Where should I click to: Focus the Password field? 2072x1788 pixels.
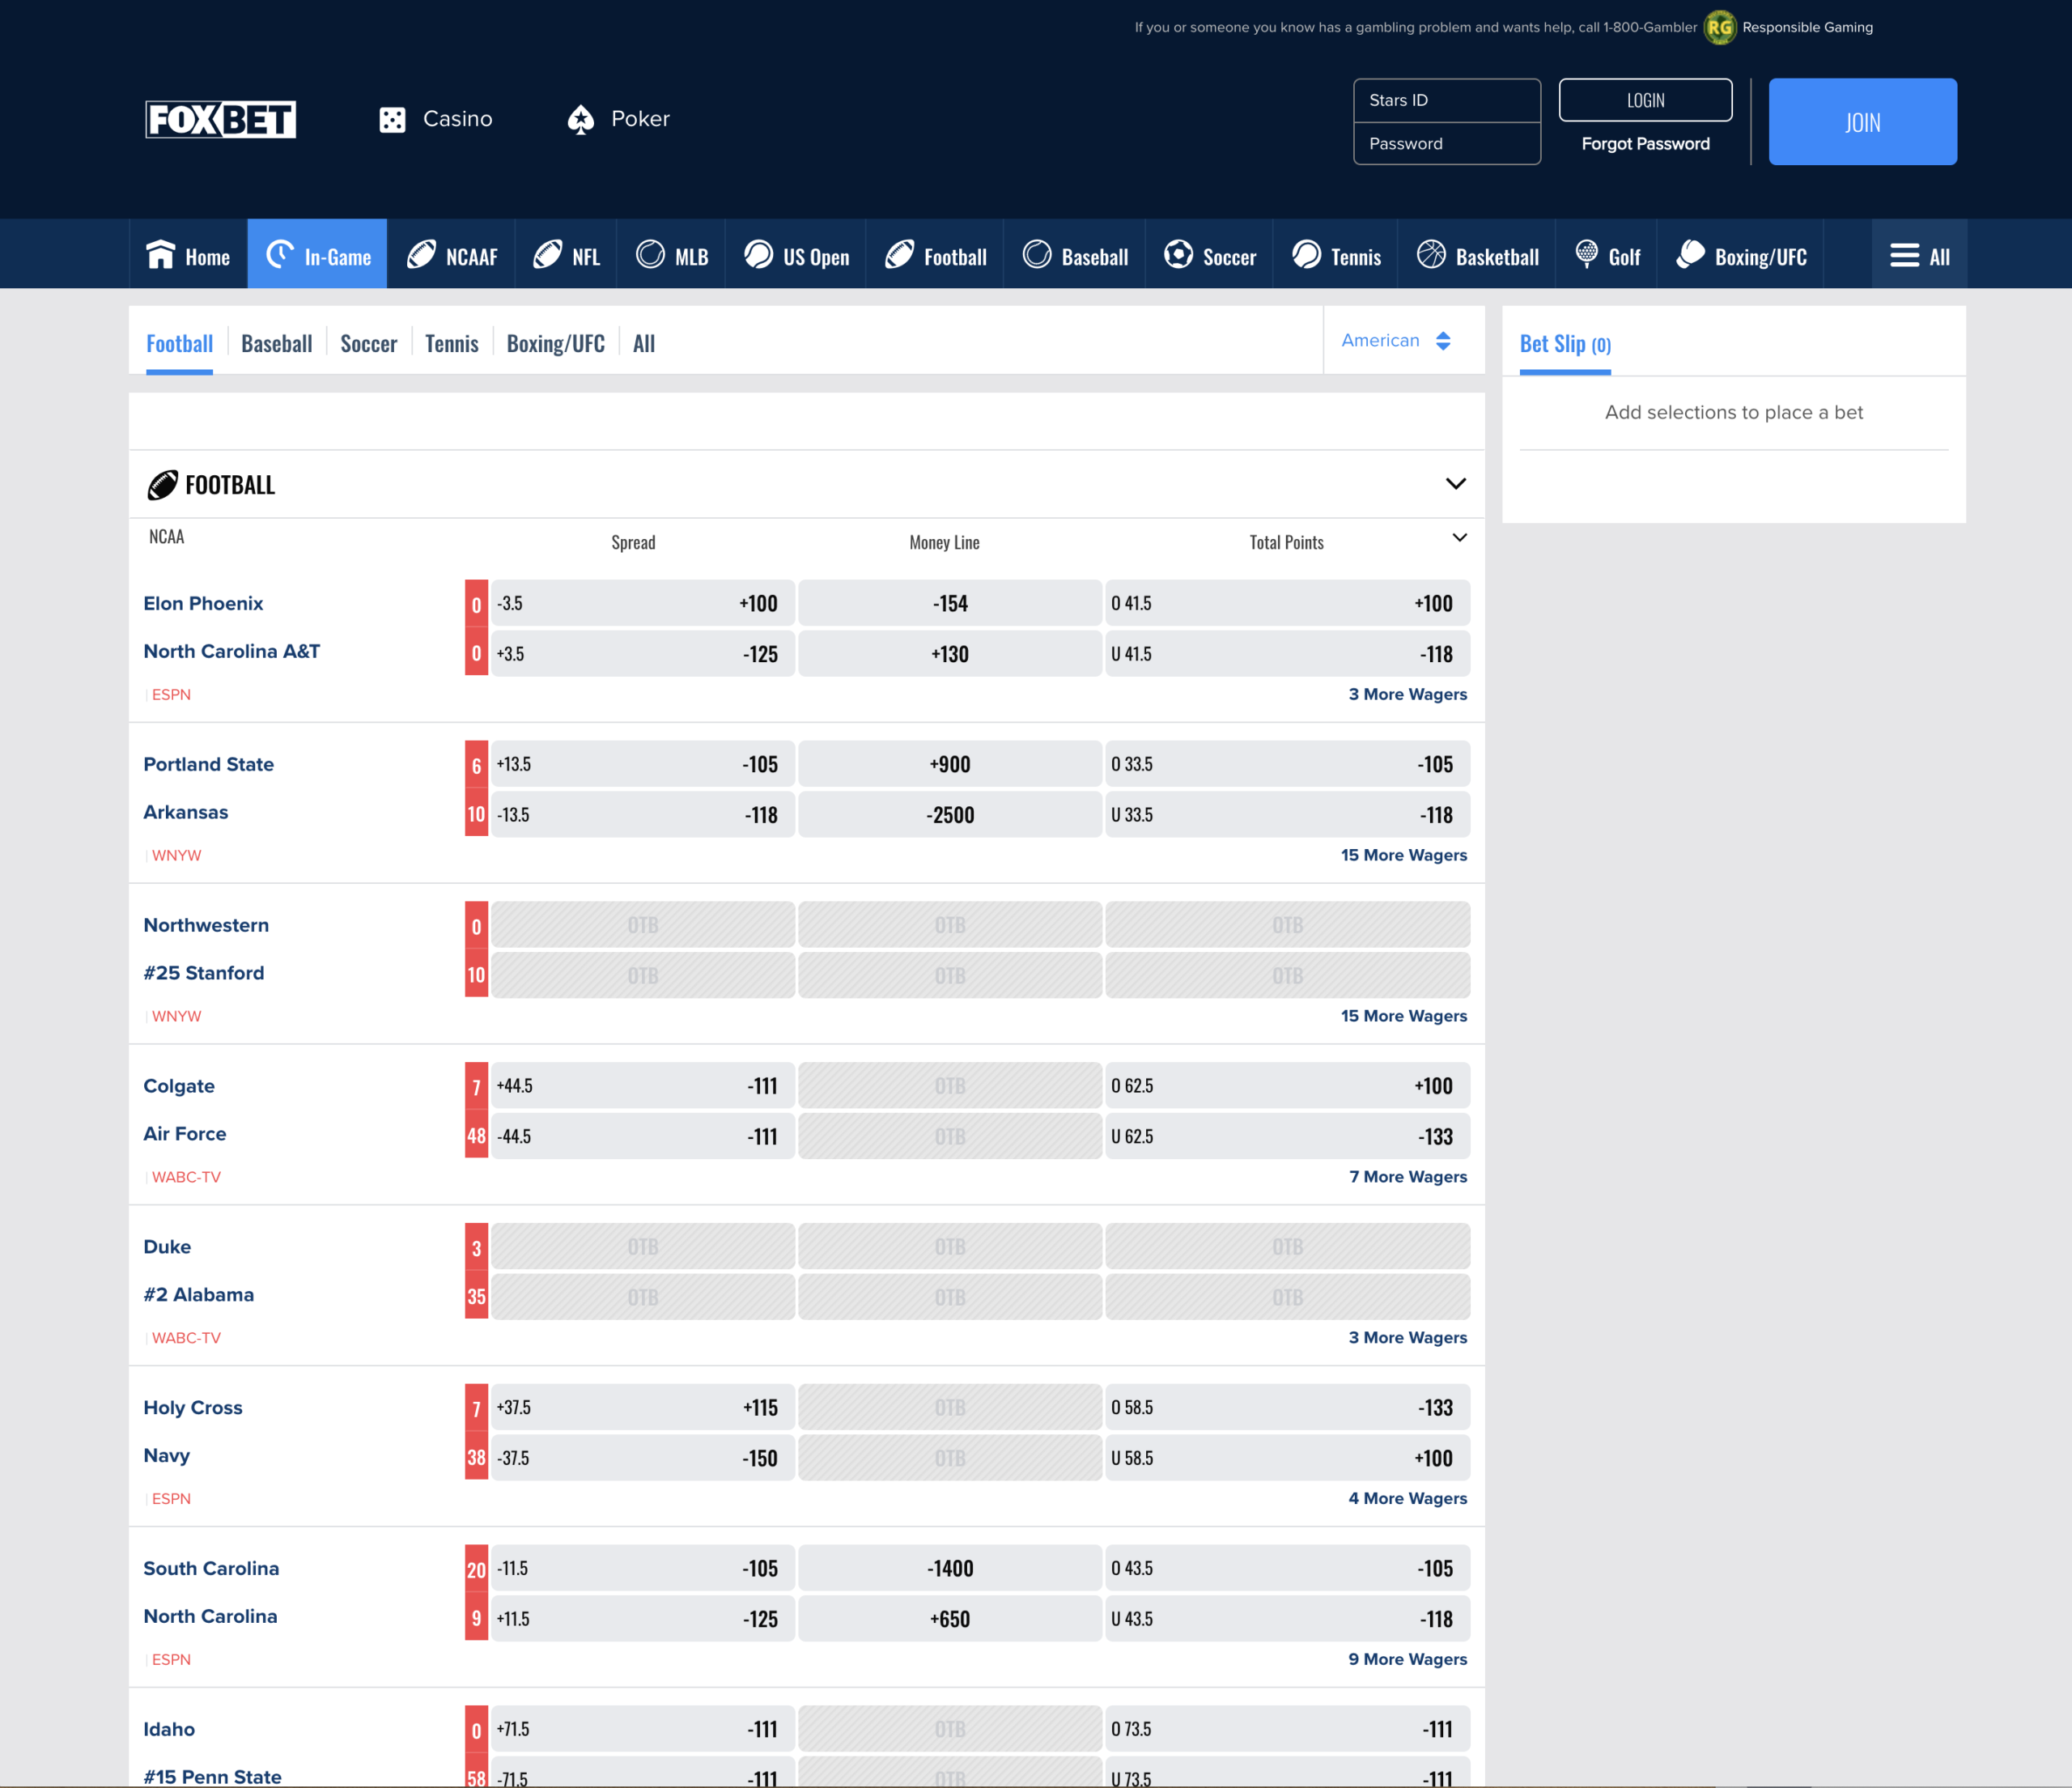1446,144
